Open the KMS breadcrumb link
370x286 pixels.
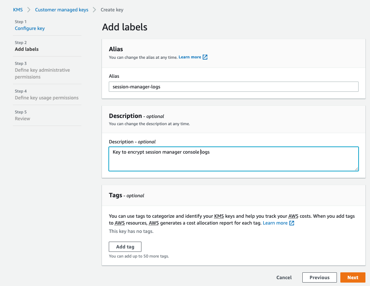point(17,9)
